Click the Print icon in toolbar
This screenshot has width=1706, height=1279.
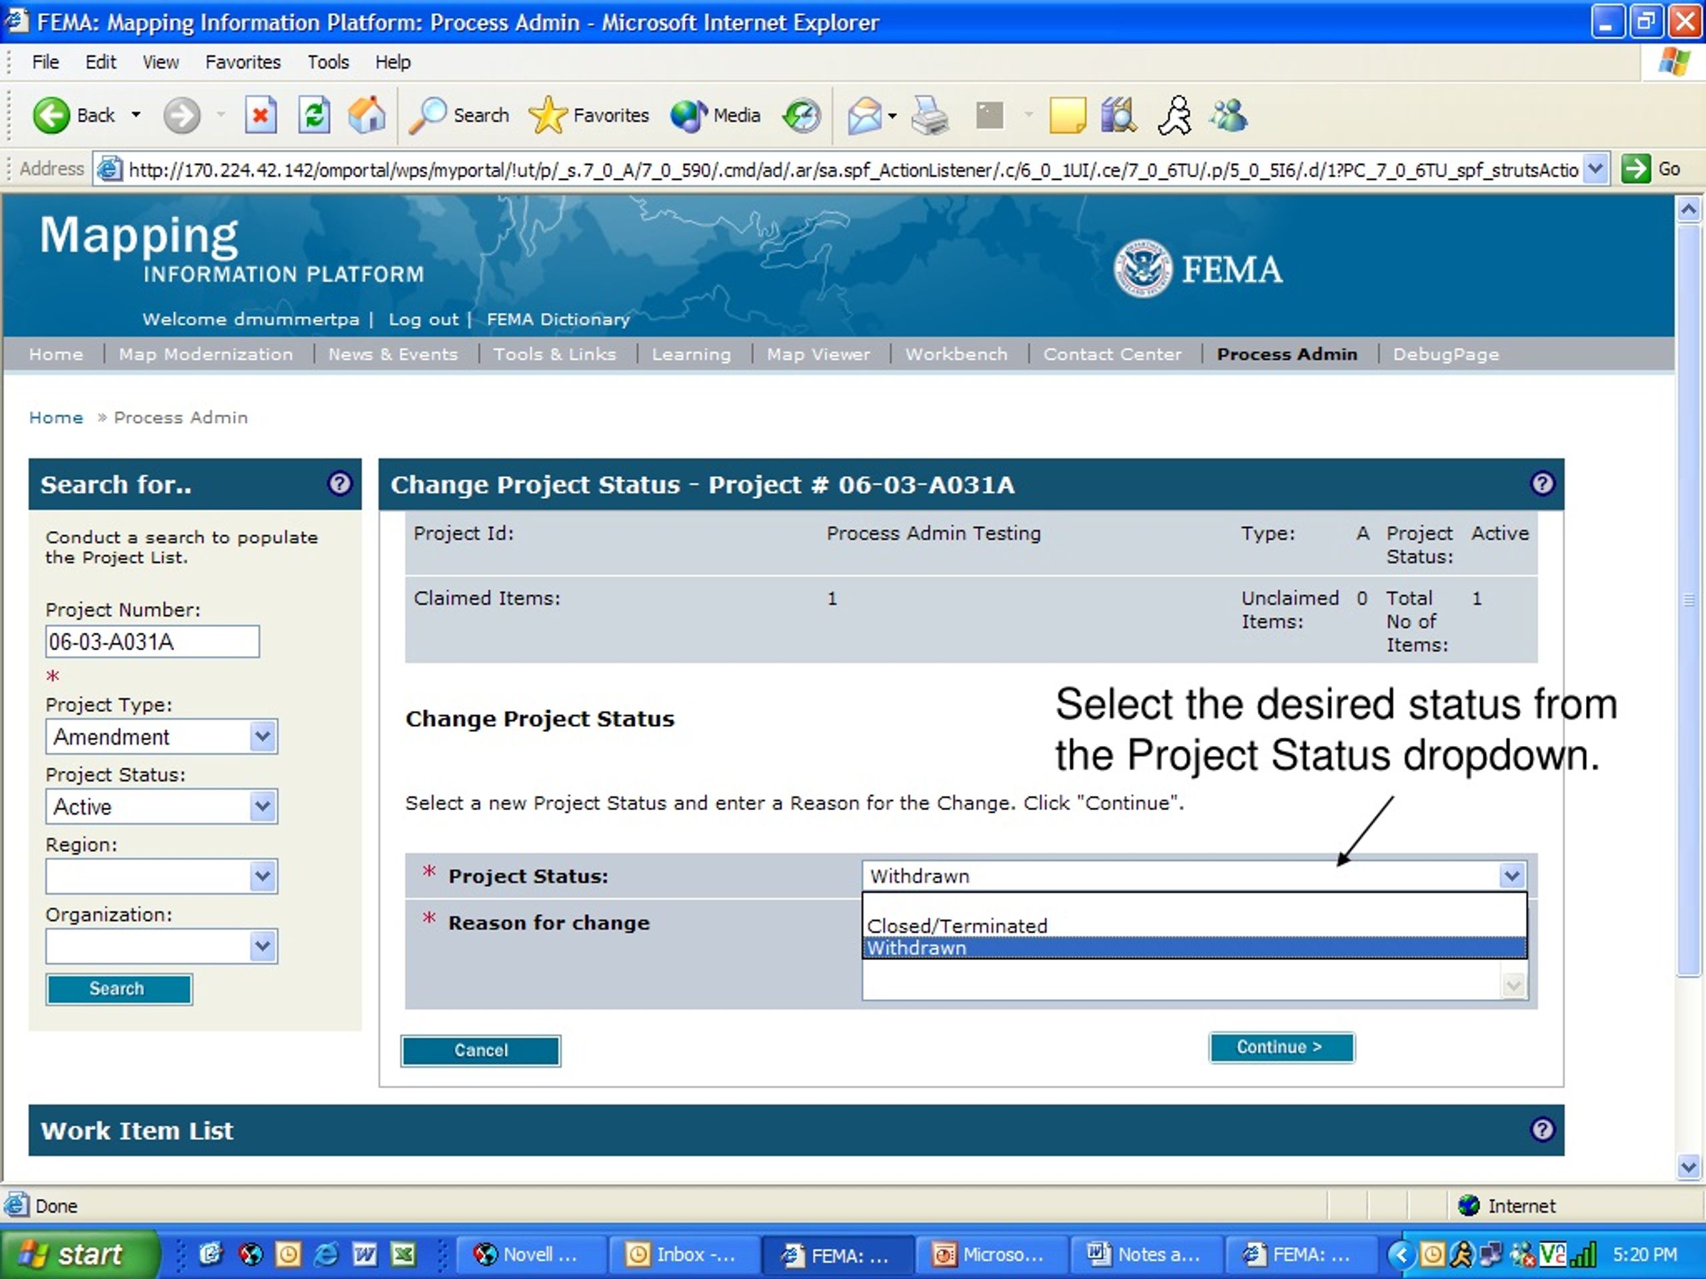tap(930, 117)
